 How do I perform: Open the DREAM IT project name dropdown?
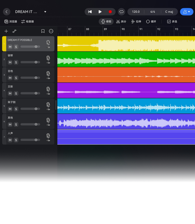pyautogui.click(x=45, y=12)
